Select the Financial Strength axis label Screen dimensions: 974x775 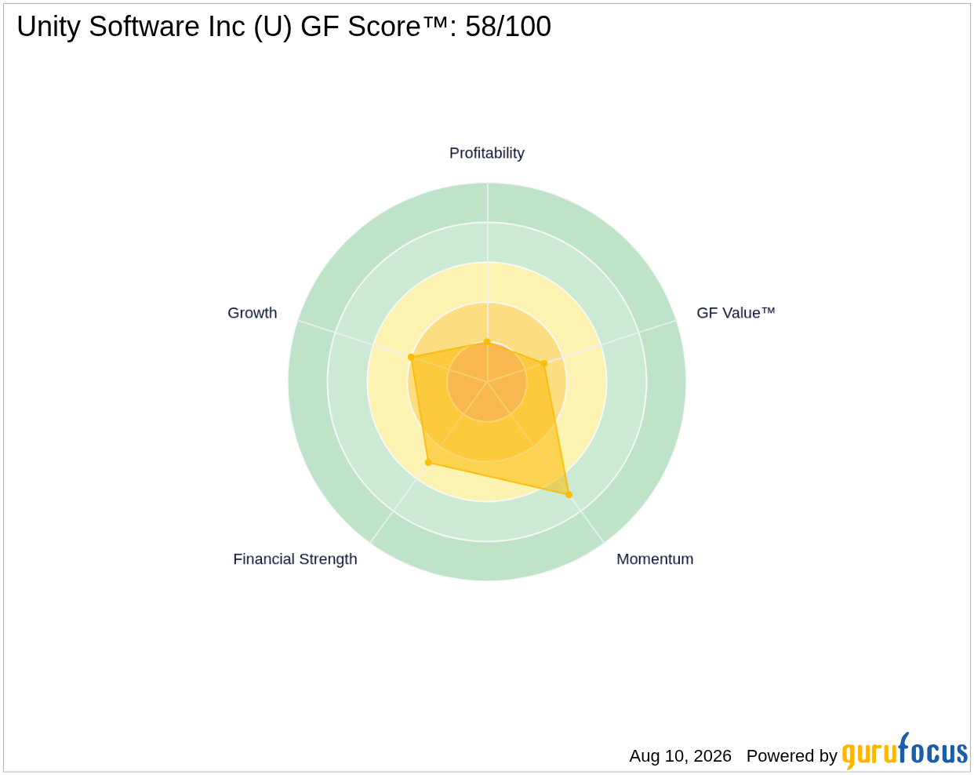[x=295, y=559]
